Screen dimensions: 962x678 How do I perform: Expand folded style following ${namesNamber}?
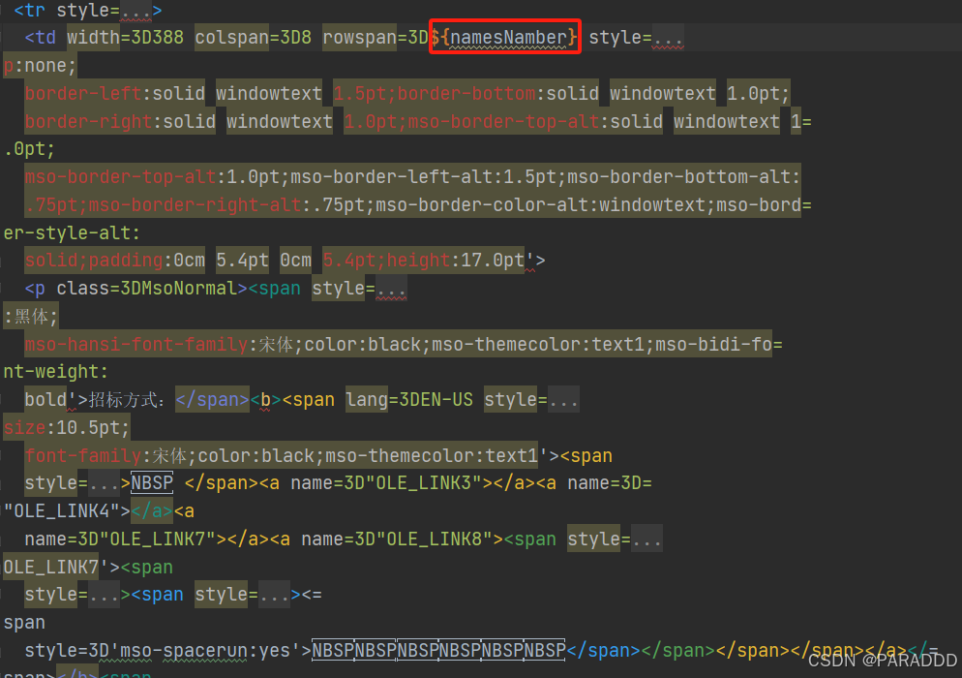668,38
